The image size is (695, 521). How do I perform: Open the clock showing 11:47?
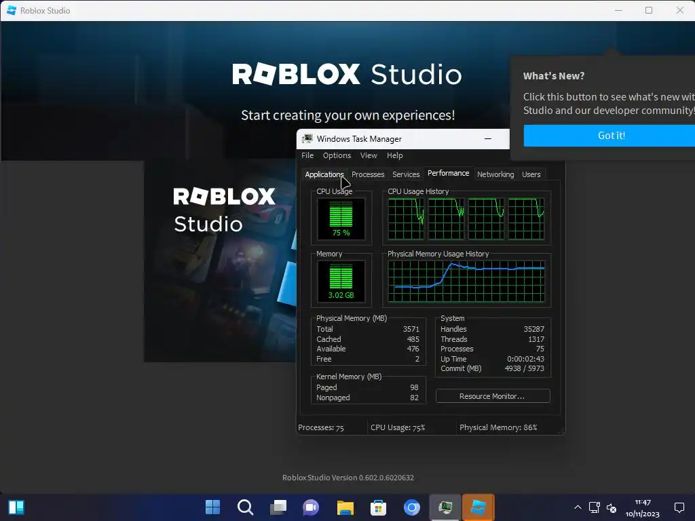pos(643,507)
